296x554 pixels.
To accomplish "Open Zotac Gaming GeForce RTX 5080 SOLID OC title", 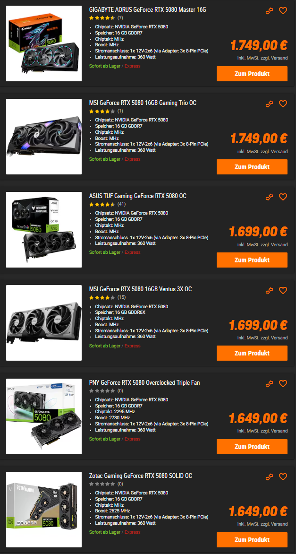I will click(x=141, y=476).
